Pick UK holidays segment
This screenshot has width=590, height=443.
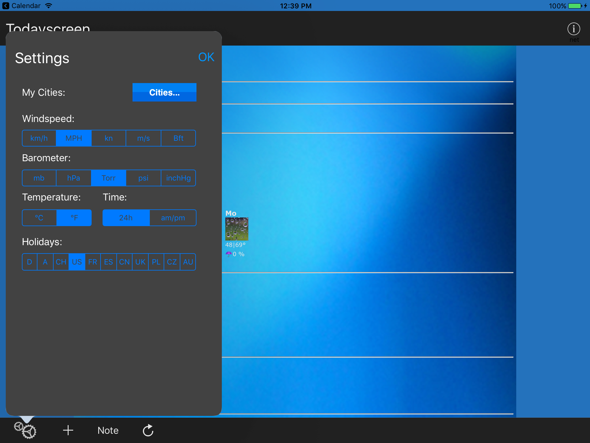pos(140,262)
